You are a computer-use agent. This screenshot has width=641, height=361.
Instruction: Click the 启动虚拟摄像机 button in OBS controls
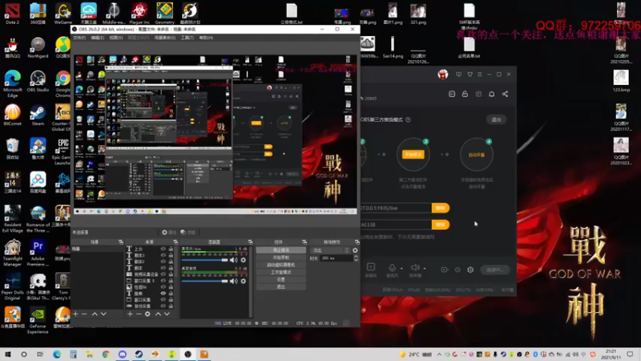pos(281,265)
